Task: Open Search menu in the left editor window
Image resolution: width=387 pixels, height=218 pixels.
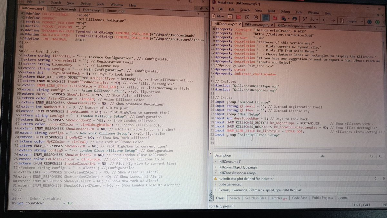Action: click(x=56, y=2)
